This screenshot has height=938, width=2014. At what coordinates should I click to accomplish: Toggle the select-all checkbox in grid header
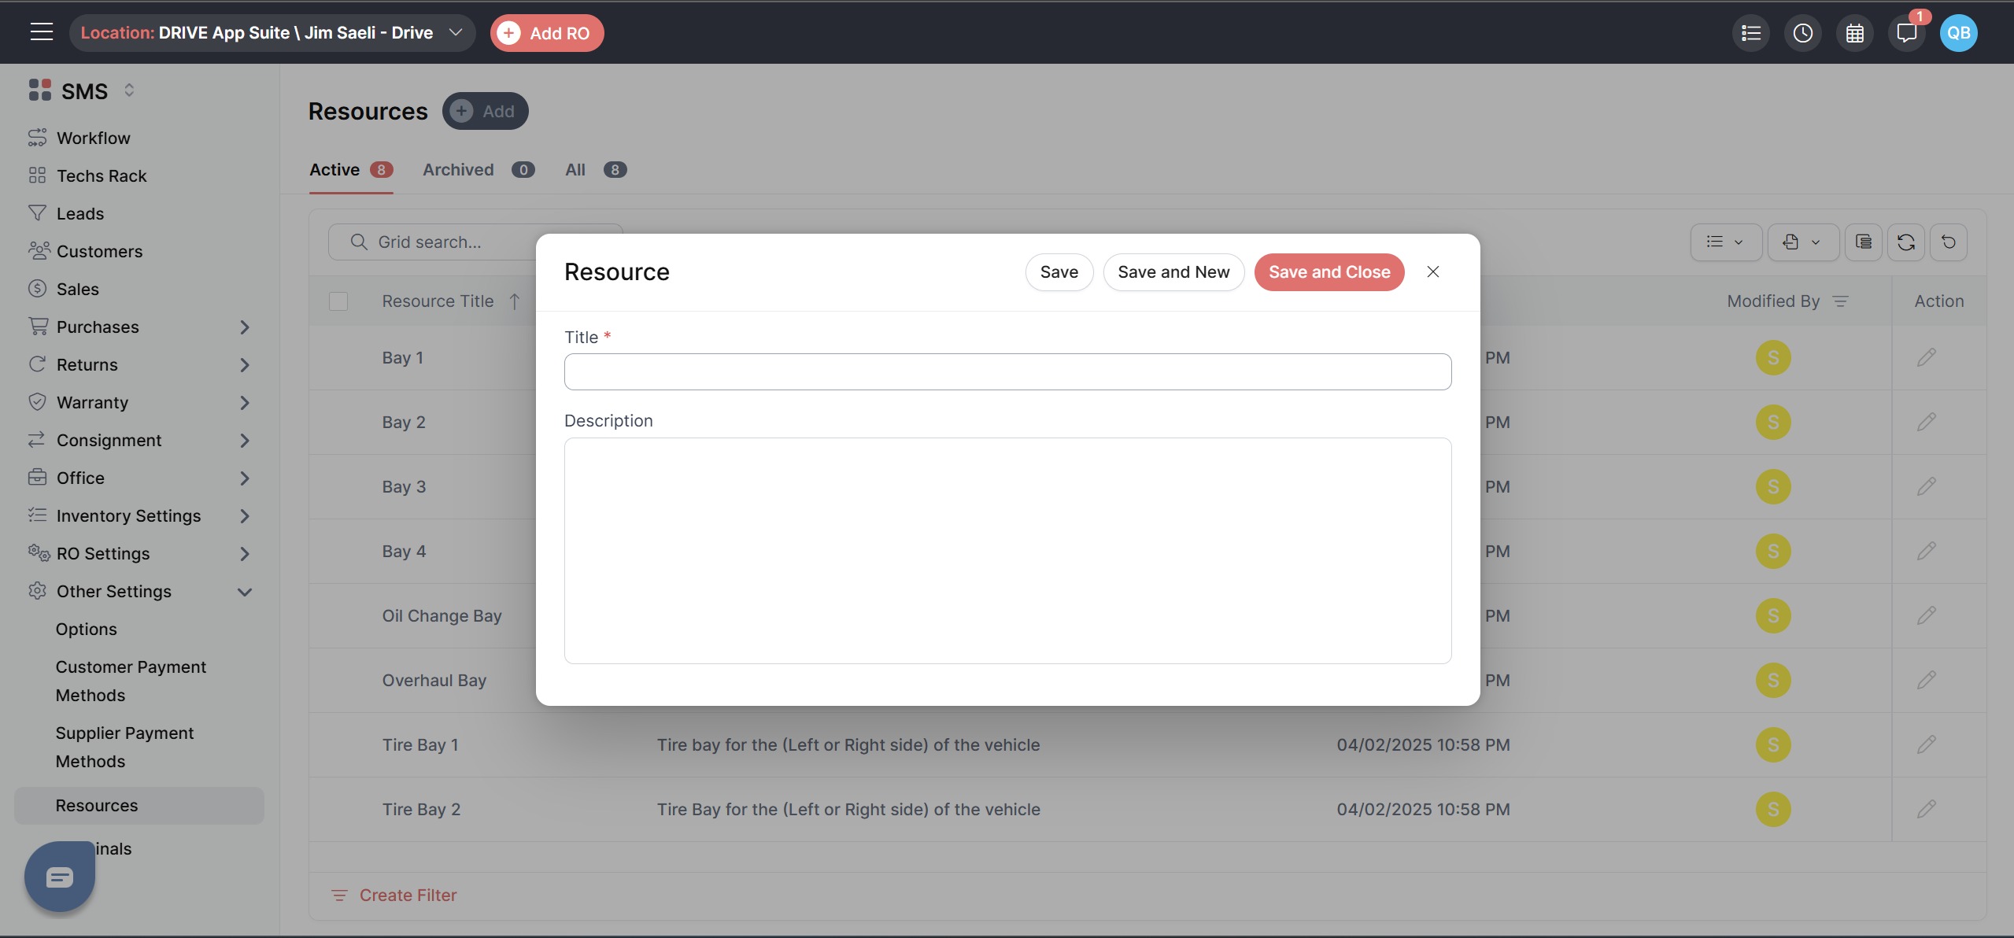point(338,301)
